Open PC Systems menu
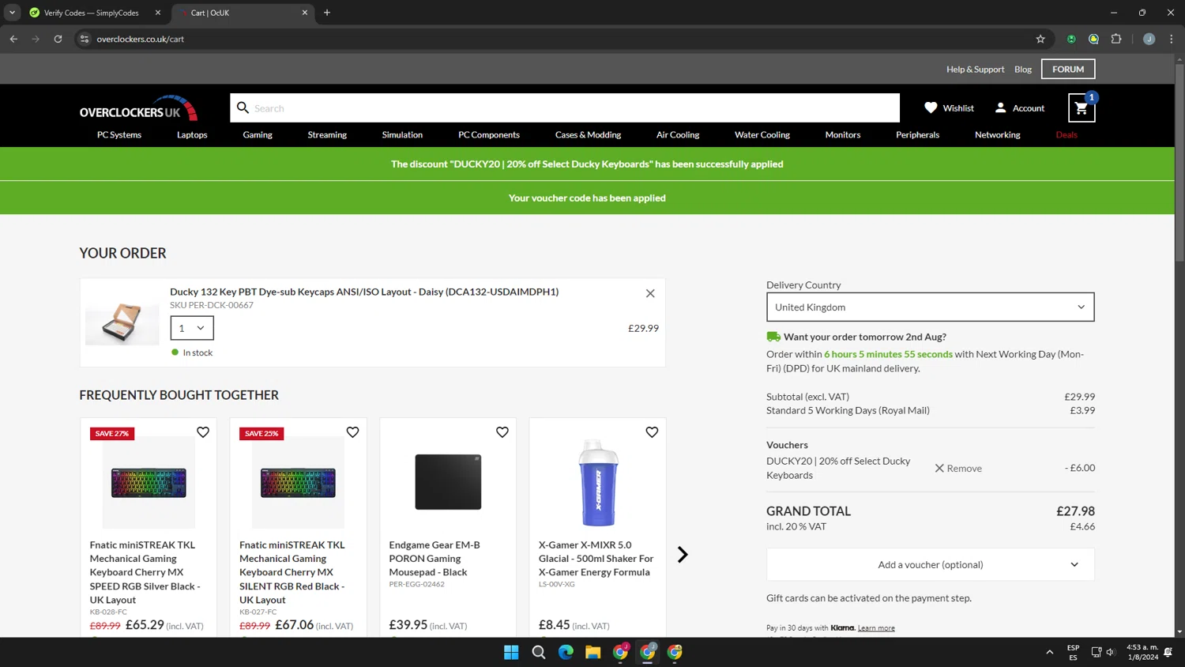 119,135
